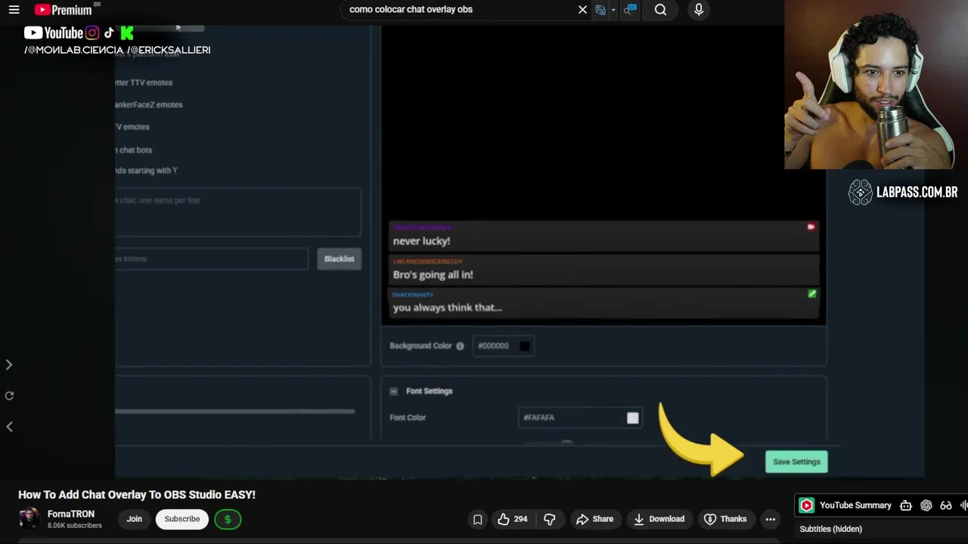The image size is (968, 544).
Task: Collapse the Font Settings section toggle
Action: point(393,391)
